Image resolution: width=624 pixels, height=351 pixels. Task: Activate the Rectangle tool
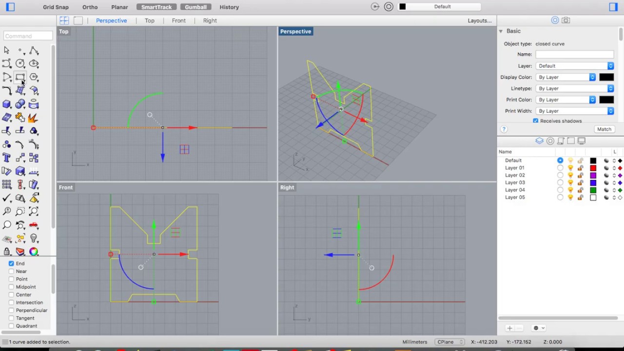(20, 77)
